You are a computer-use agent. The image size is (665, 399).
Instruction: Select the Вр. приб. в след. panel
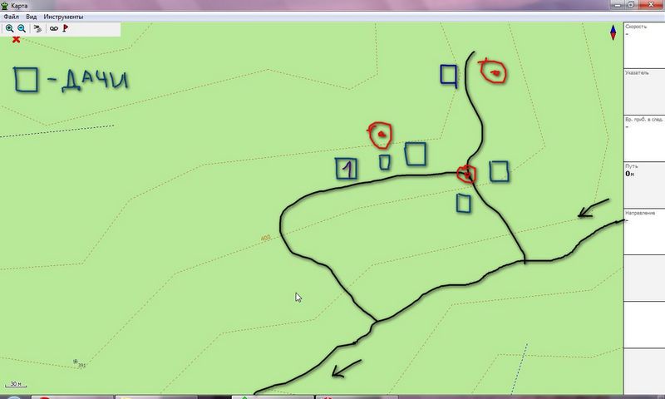pos(644,138)
